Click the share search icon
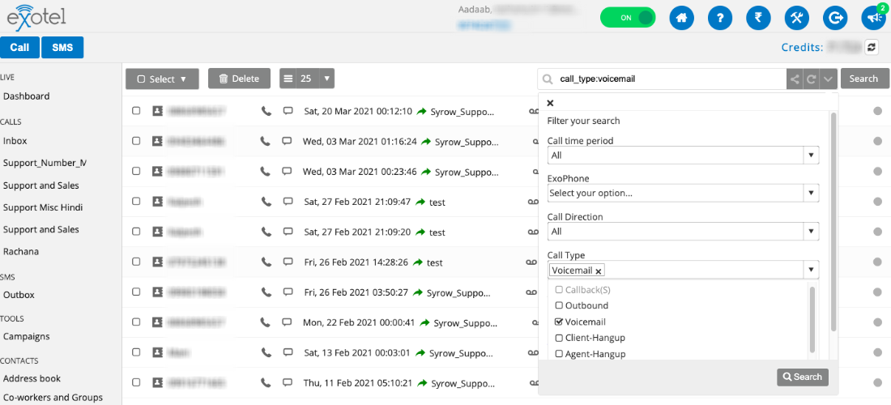The width and height of the screenshot is (891, 405). 795,79
